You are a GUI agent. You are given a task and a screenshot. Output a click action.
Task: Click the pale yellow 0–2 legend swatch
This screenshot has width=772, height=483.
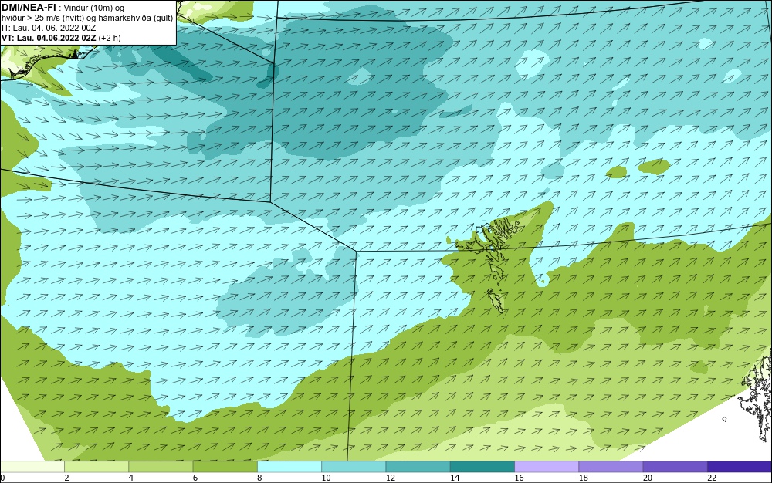pos(32,467)
